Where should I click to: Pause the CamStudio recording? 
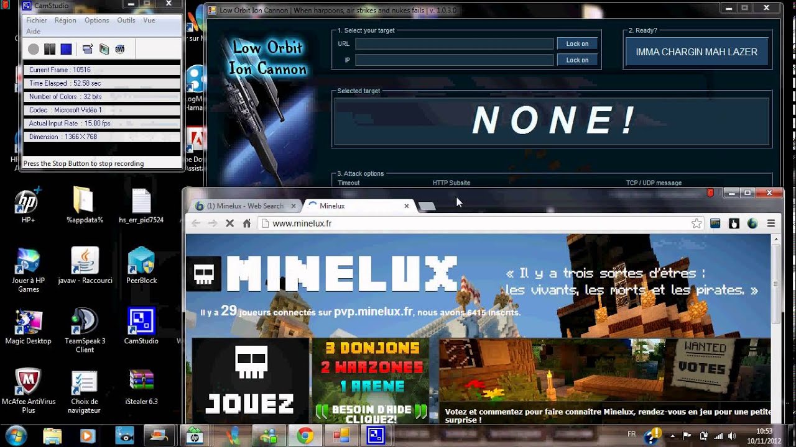(x=50, y=49)
